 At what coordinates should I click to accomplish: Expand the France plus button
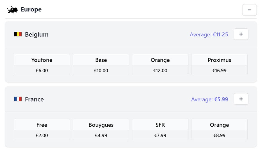click(241, 99)
